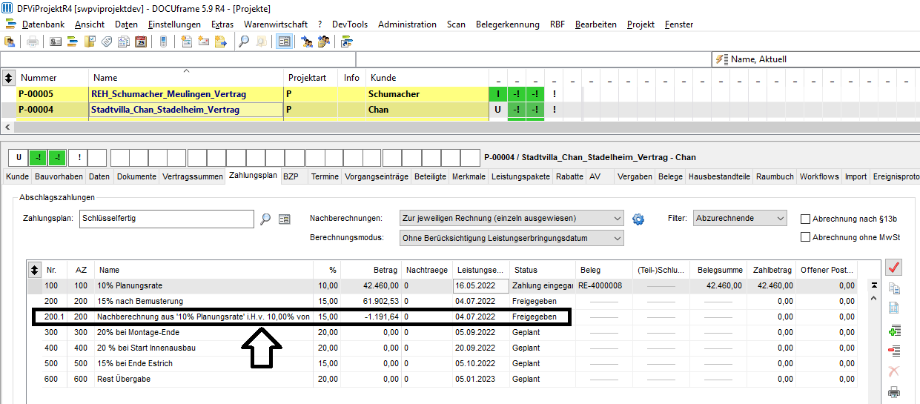The width and height of the screenshot is (920, 404).
Task: Click the price tag toolbar icon
Action: [x=107, y=42]
